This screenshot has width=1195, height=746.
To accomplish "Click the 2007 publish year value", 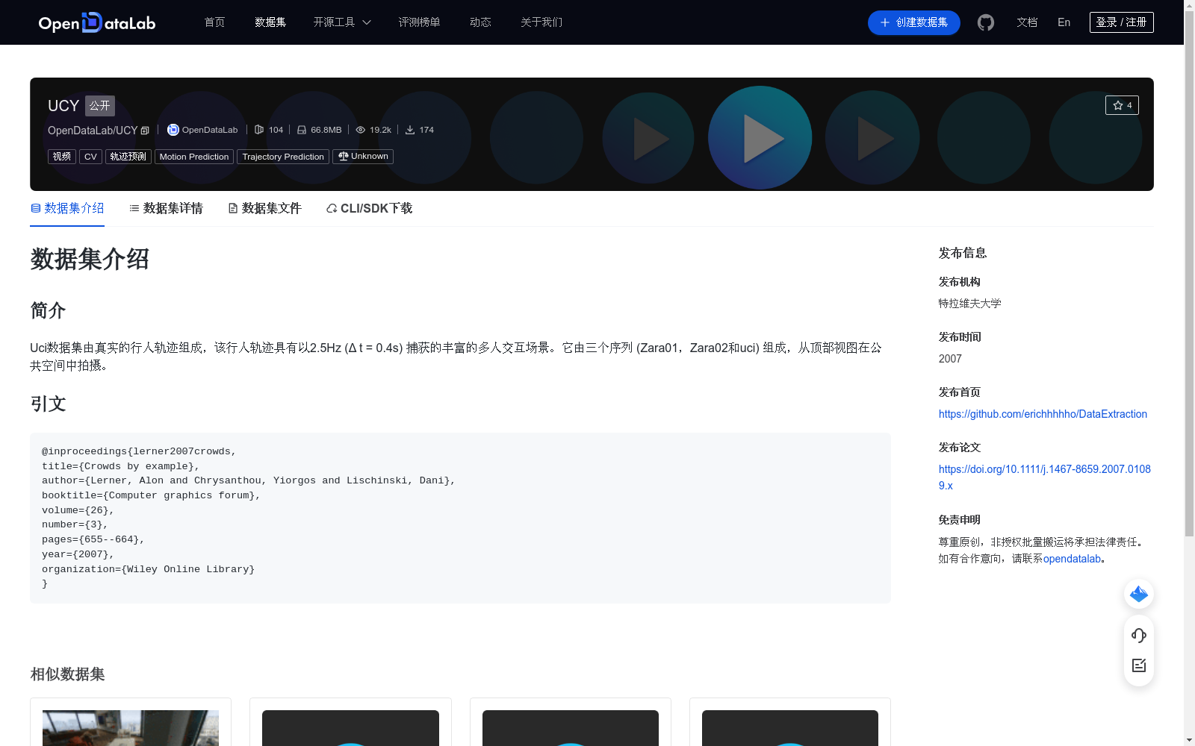I will click(950, 359).
